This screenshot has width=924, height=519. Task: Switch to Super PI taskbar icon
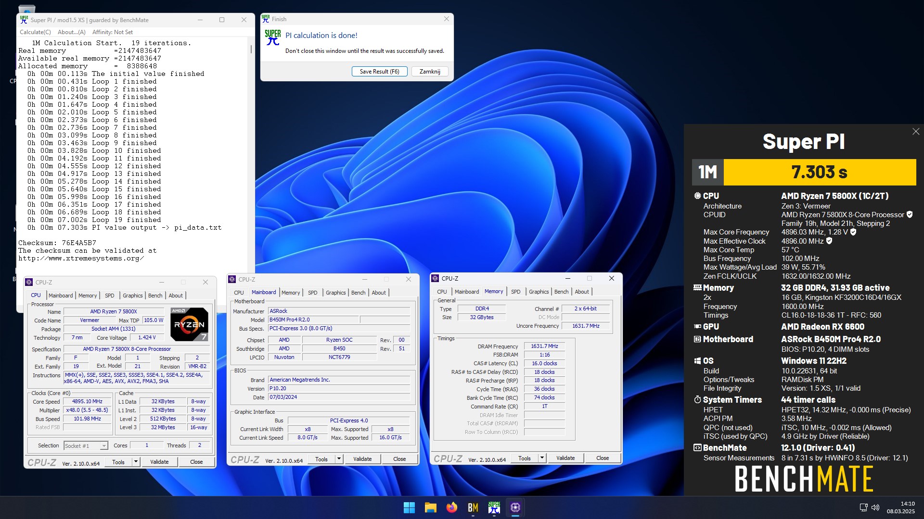[494, 507]
